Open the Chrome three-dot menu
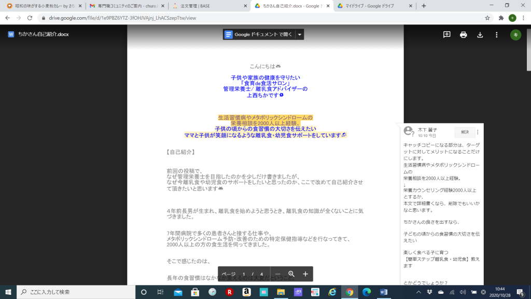Screen dimensions: 531x299 pos(523,18)
